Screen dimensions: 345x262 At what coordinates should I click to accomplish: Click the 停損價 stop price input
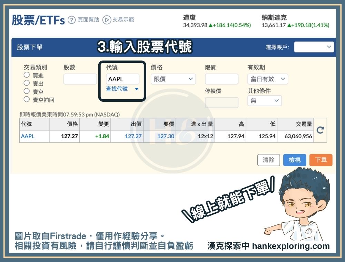(221, 102)
